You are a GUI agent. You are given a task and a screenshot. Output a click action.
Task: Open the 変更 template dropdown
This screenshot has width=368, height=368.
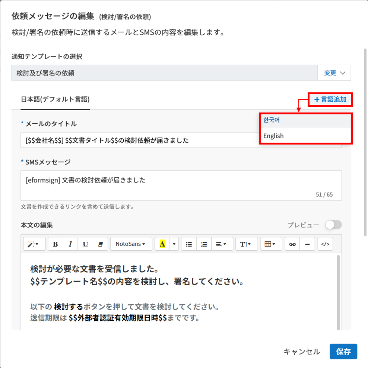pyautogui.click(x=334, y=73)
